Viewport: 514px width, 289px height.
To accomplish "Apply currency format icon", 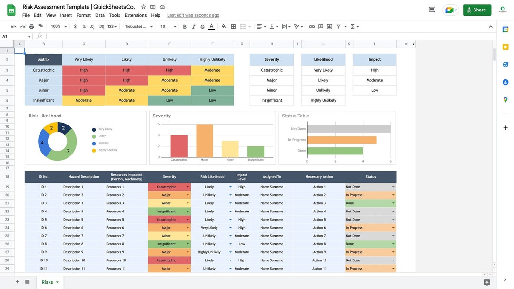I will [75, 26].
